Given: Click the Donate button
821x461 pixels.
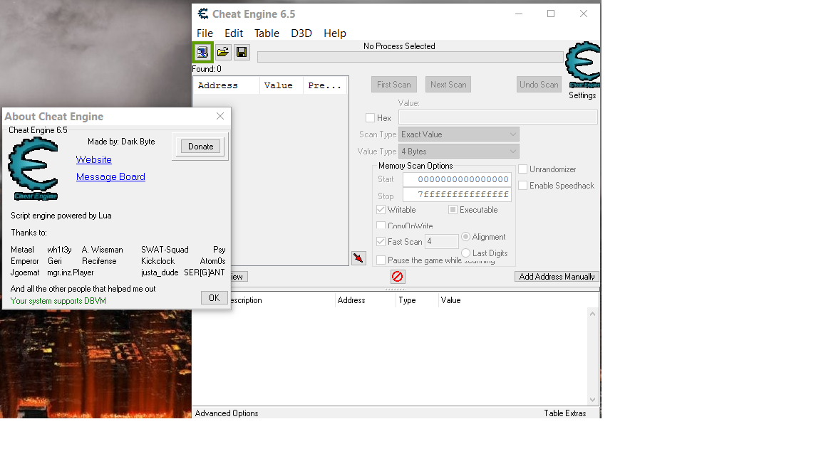Looking at the screenshot, I should (x=200, y=146).
